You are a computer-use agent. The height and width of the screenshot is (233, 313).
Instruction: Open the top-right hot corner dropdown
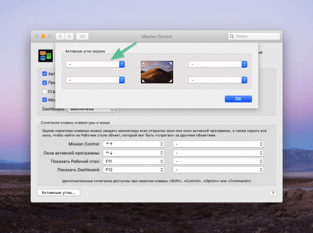point(218,64)
